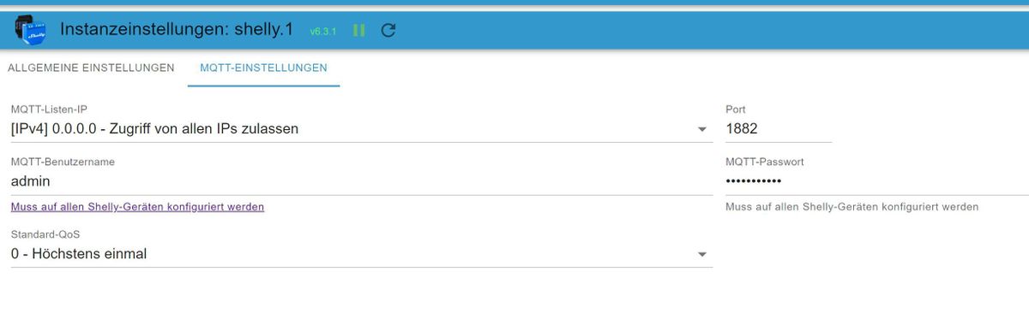Viewport: 1029px width, 319px height.
Task: Expand the QoS dropdown arrow
Action: pos(702,255)
